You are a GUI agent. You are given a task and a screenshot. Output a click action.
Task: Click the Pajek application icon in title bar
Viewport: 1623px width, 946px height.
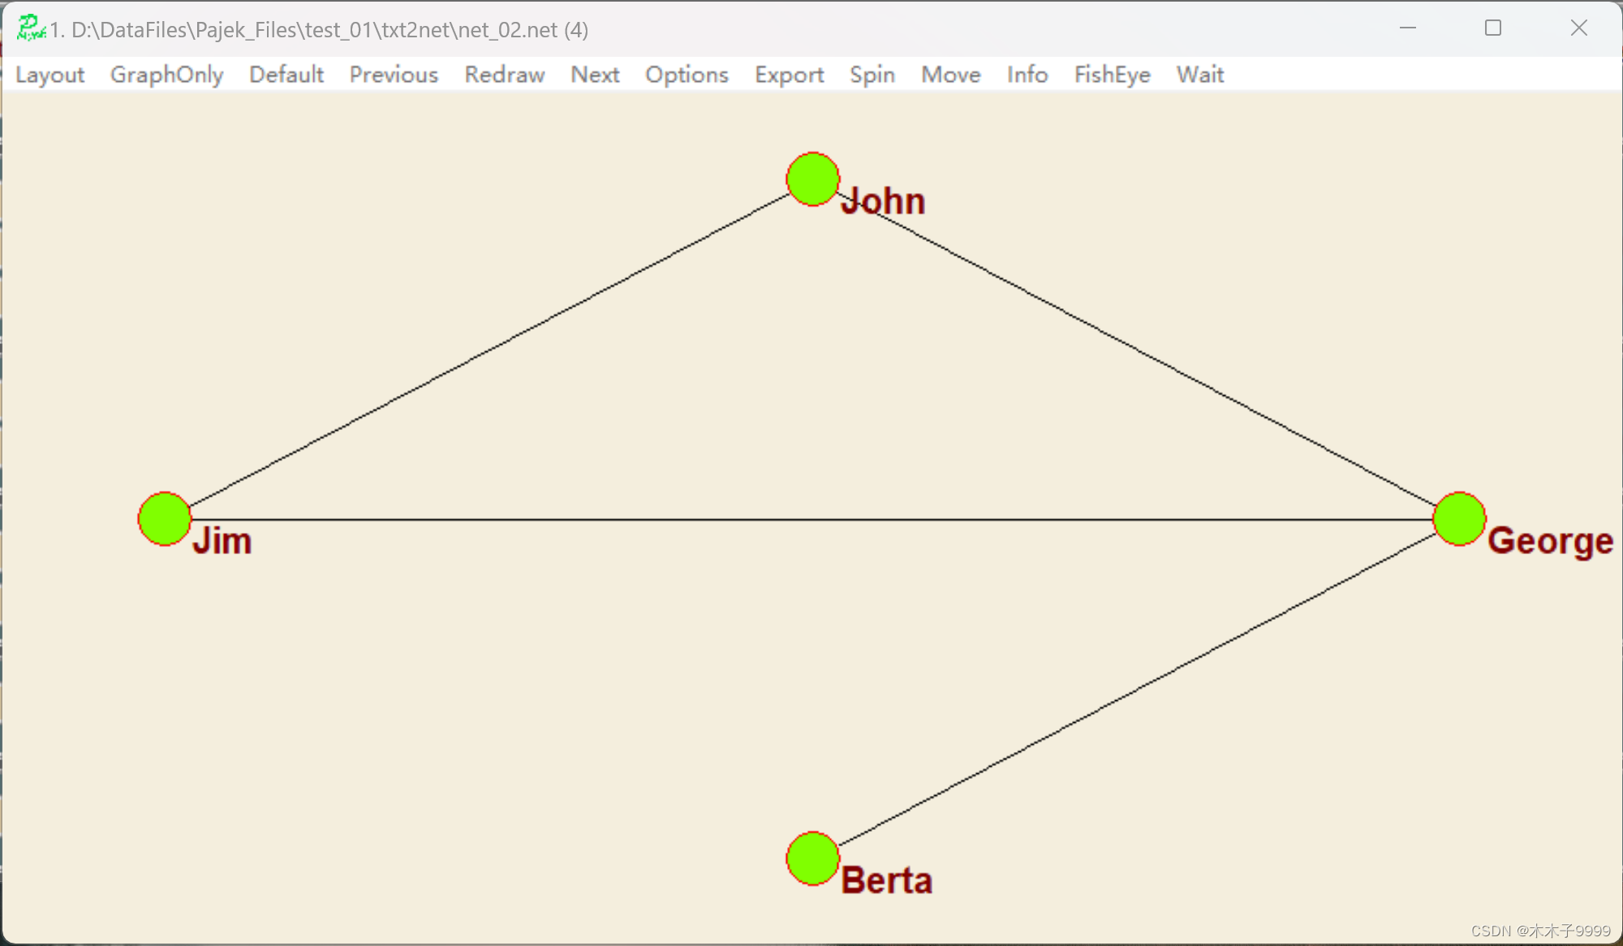point(31,28)
